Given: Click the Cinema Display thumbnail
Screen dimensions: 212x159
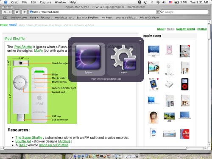Looking at the screenshot, I should point(169,117).
